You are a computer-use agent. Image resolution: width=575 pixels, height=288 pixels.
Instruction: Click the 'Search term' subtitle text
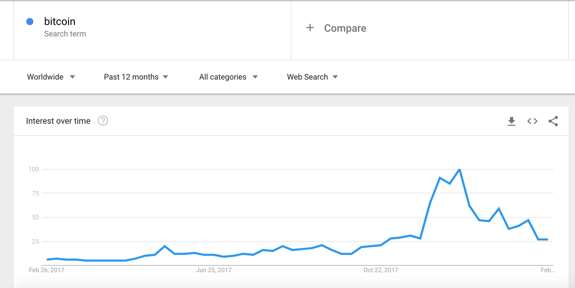click(65, 34)
